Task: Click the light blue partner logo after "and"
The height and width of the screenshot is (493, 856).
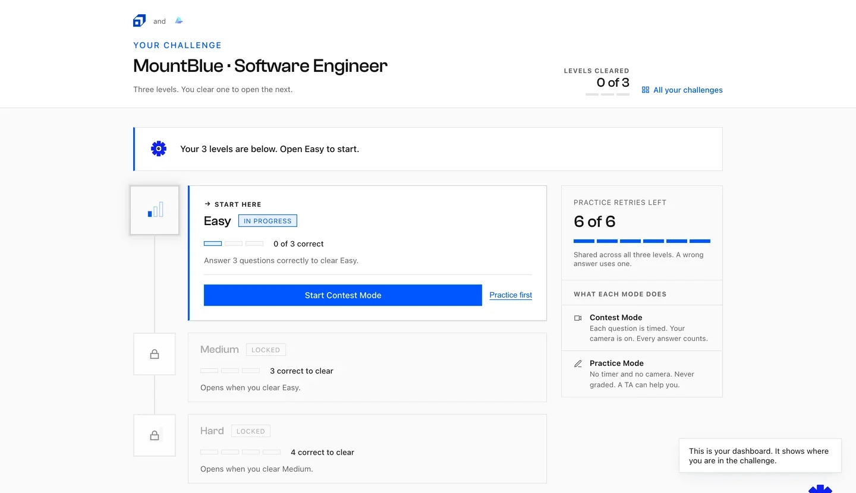Action: pos(179,21)
